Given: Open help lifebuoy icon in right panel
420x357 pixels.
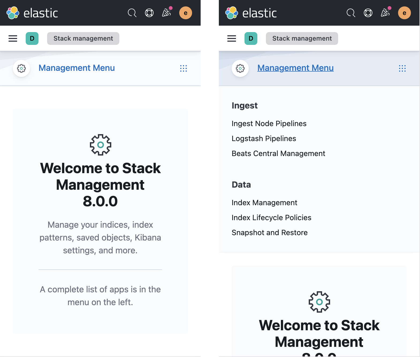Looking at the screenshot, I should pos(368,13).
